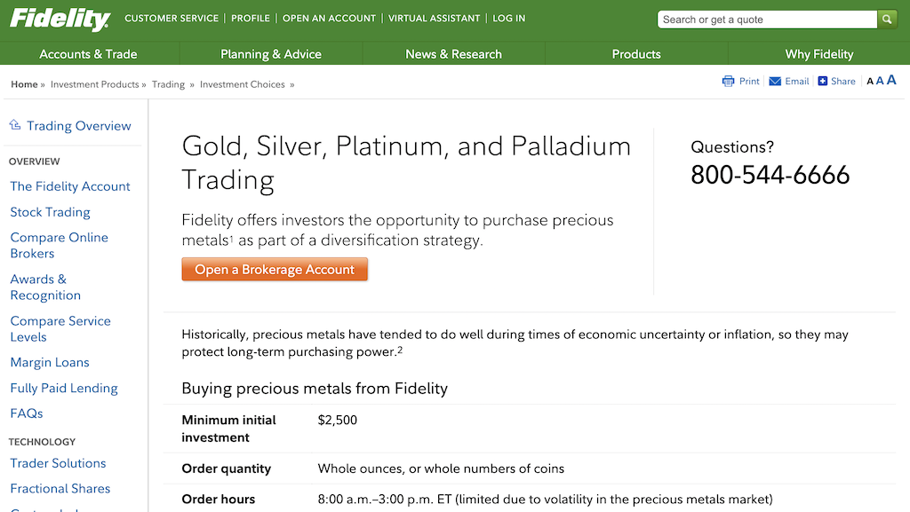This screenshot has width=910, height=512.
Task: Click the Trading Overview up-arrow icon
Action: click(15, 124)
